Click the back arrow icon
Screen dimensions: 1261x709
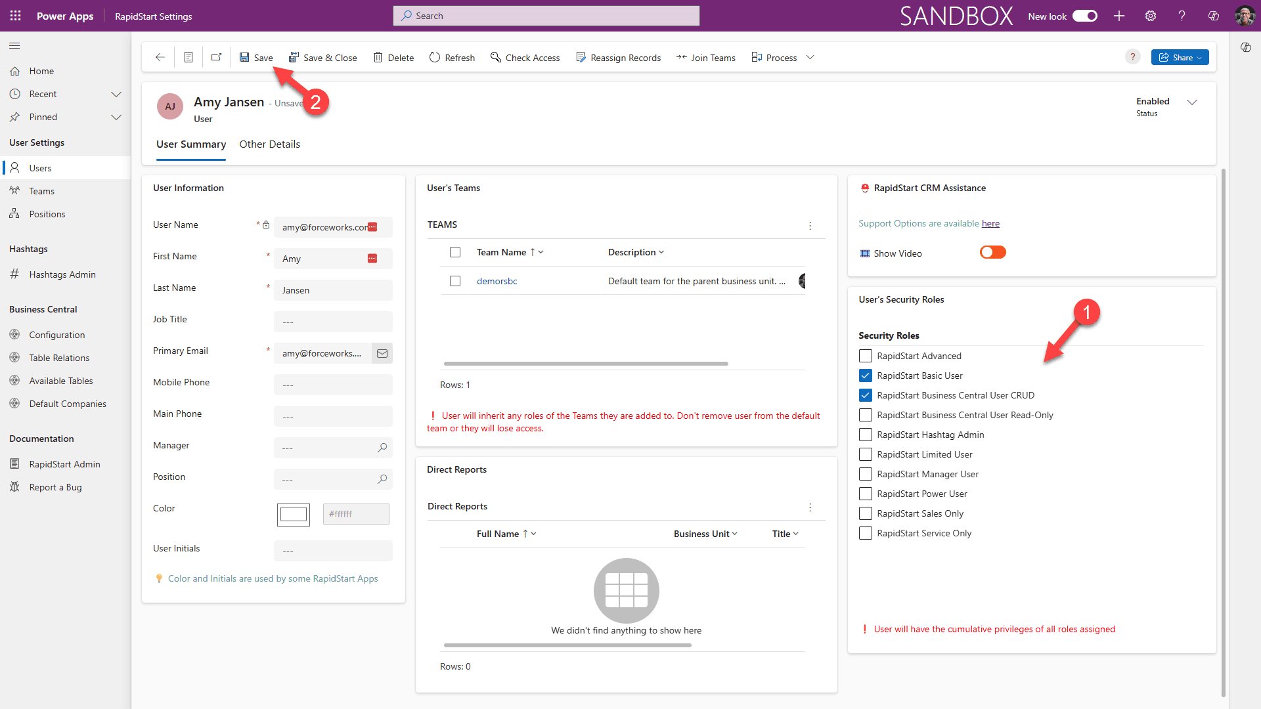click(x=160, y=58)
